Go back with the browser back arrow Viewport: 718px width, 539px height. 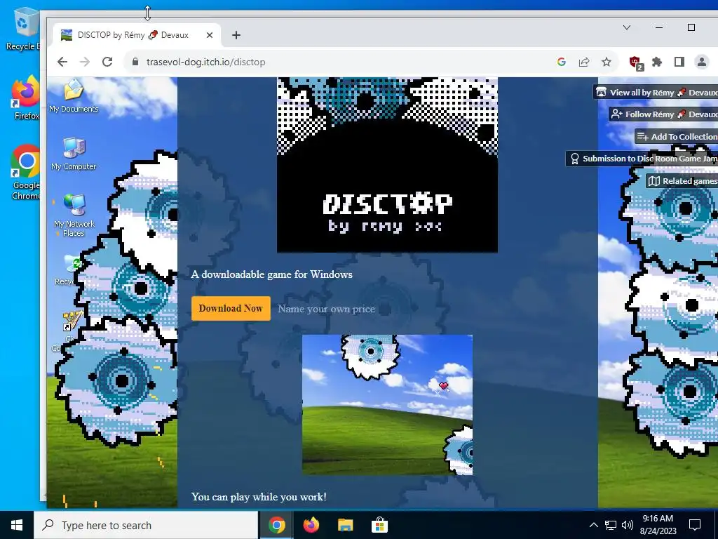[62, 62]
